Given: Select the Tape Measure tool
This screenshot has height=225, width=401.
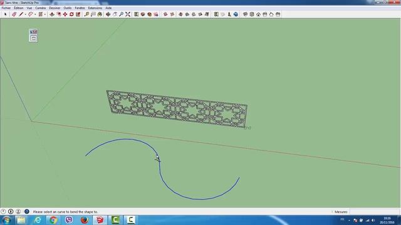Looking at the screenshot, I should [x=86, y=14].
